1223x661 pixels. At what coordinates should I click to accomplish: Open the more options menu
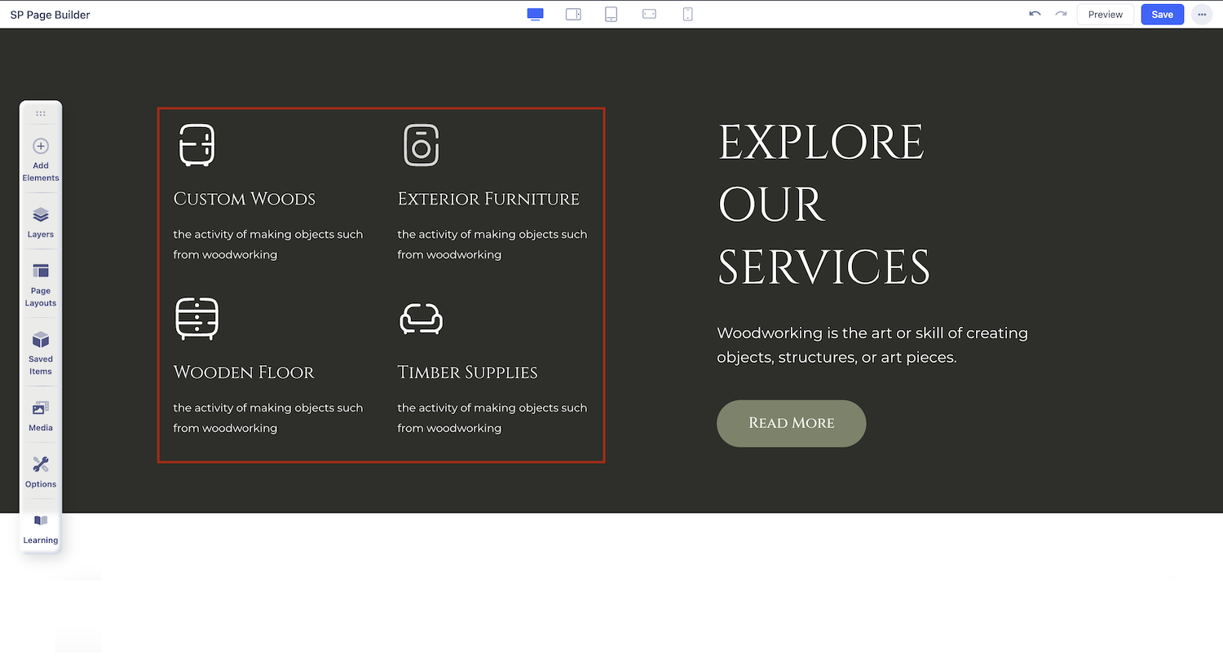[x=1202, y=15]
